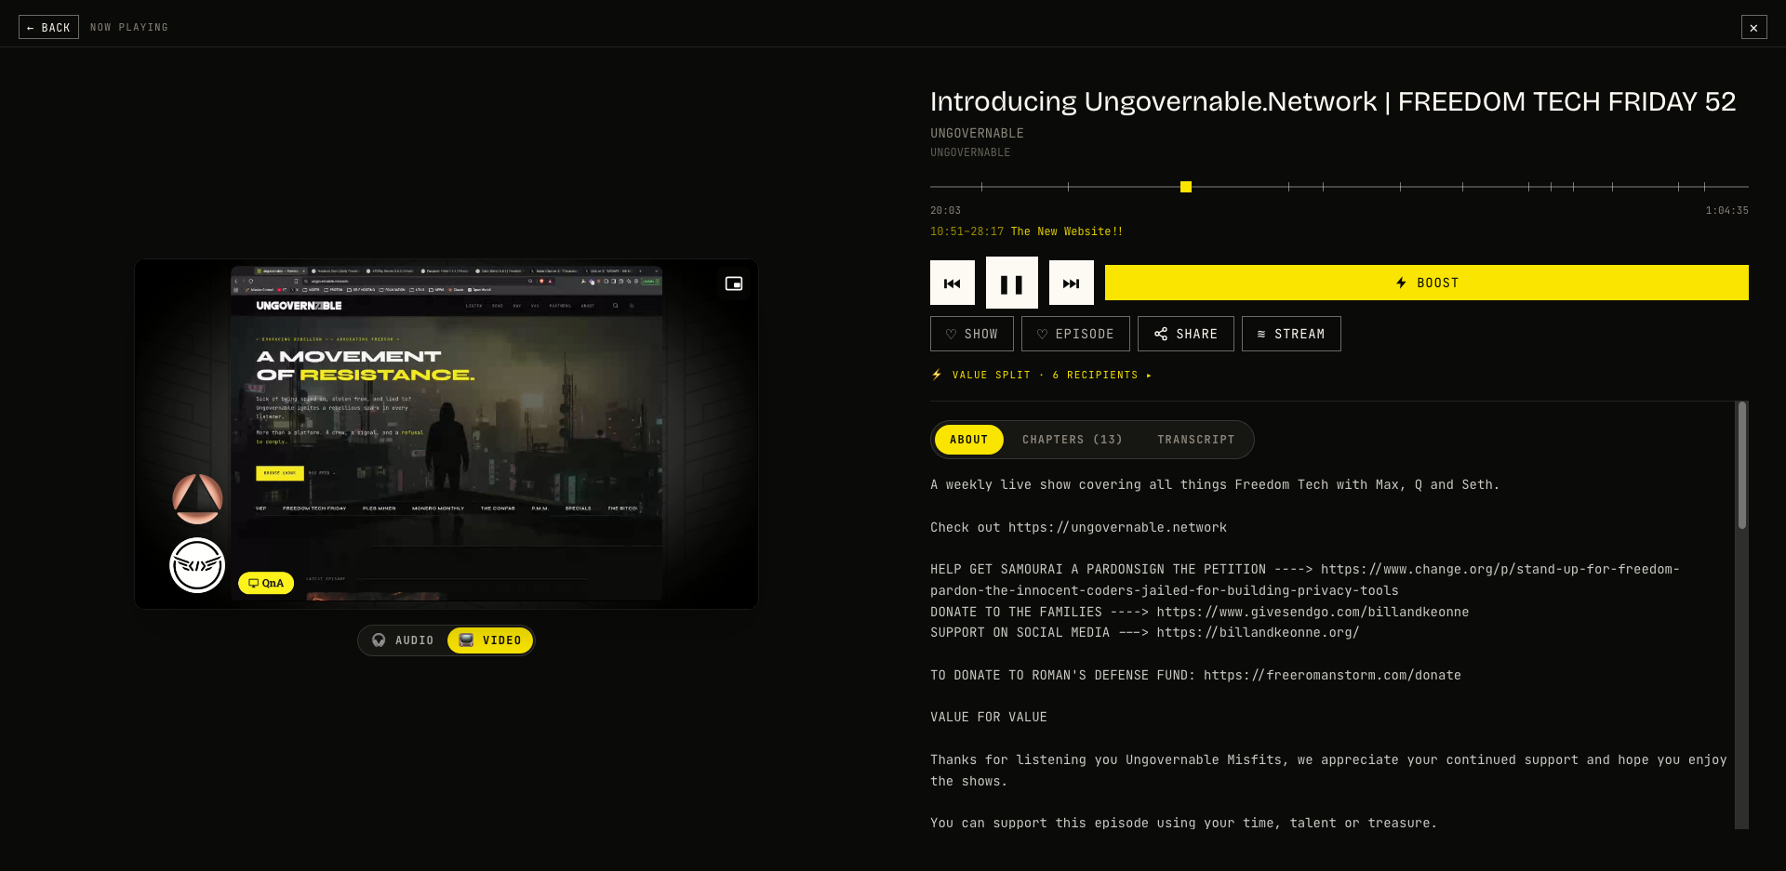The image size is (1786, 871).
Task: Click the yellow playhead on progress bar
Action: [1186, 187]
